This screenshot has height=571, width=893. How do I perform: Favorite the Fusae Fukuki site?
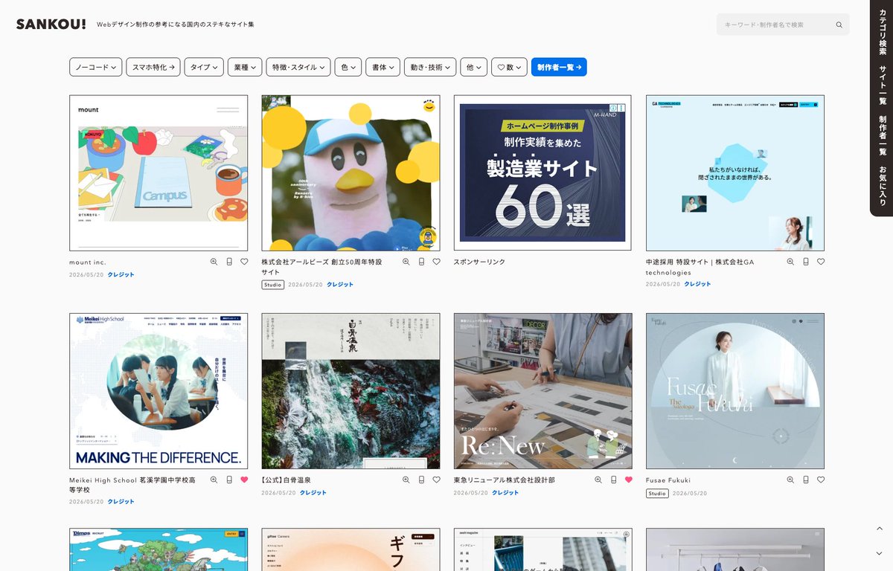[821, 480]
